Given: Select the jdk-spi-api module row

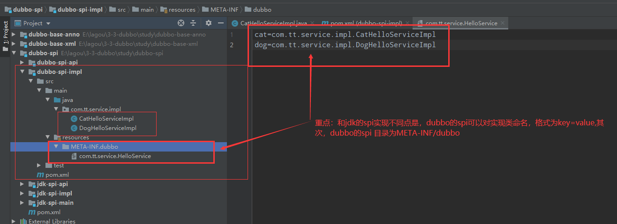Looking at the screenshot, I should tap(119, 184).
